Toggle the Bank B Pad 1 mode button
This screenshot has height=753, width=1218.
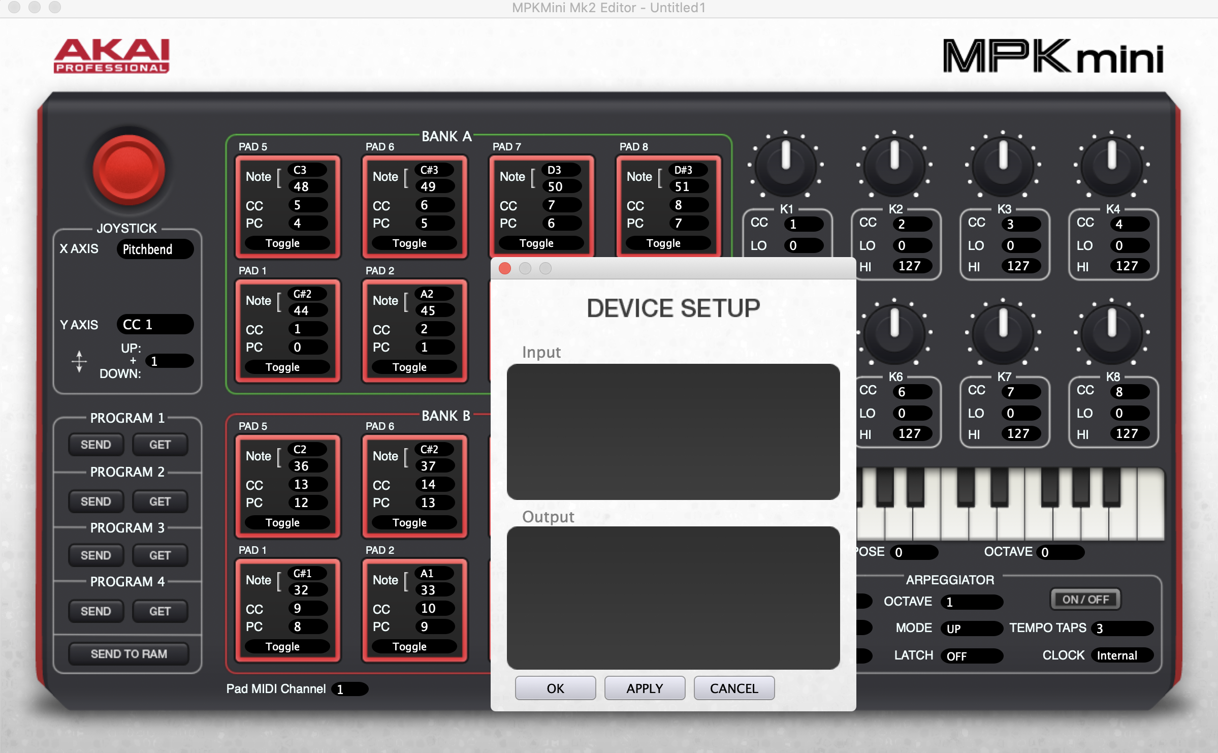click(x=287, y=647)
